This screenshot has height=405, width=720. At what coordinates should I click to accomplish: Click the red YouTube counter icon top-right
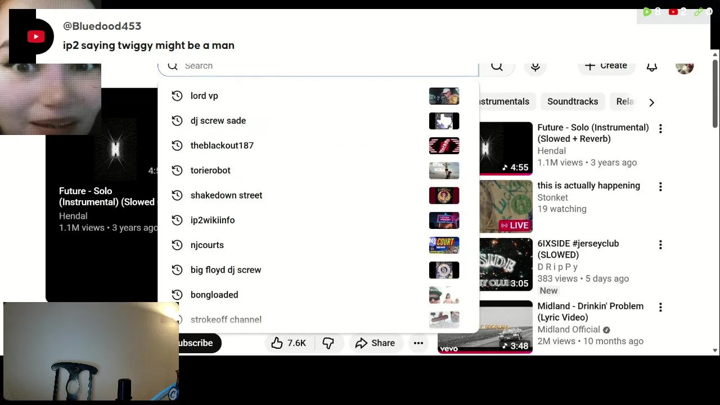click(673, 11)
